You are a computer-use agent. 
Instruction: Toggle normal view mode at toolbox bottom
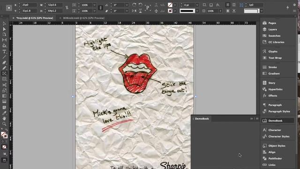tap(4, 160)
